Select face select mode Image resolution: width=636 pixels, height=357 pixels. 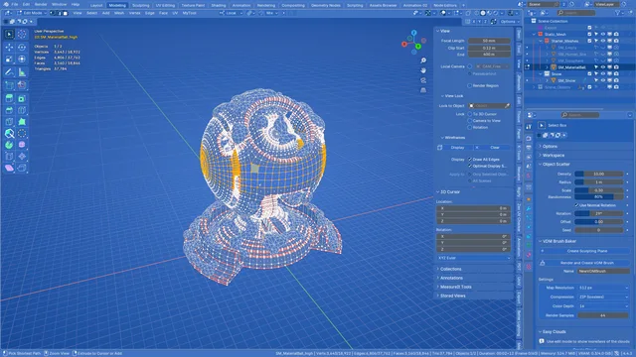point(65,13)
